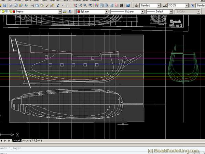Open the Markup Set Manager icon

coord(117,5)
